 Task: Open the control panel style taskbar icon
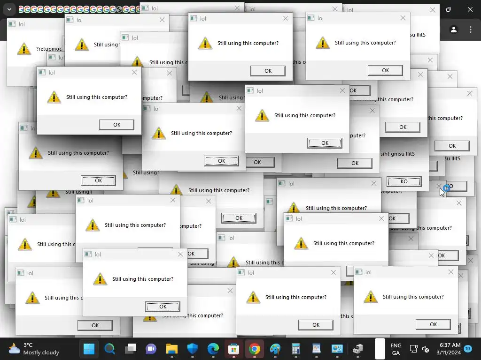(x=337, y=349)
